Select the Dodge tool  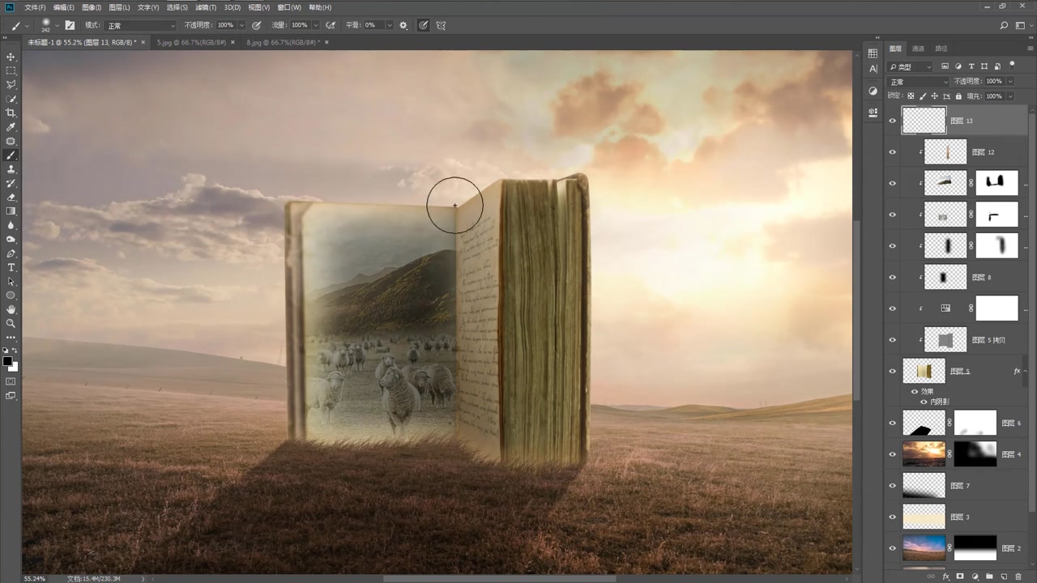click(x=11, y=239)
